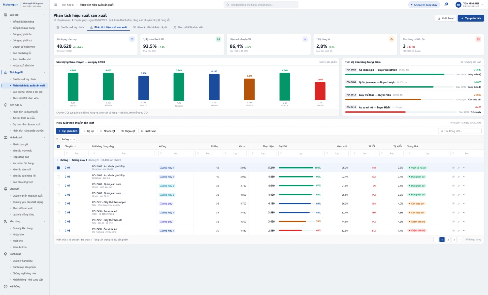
Task: Switch to Báo cáo tài chính & chi phí tab
Action: click(x=150, y=27)
